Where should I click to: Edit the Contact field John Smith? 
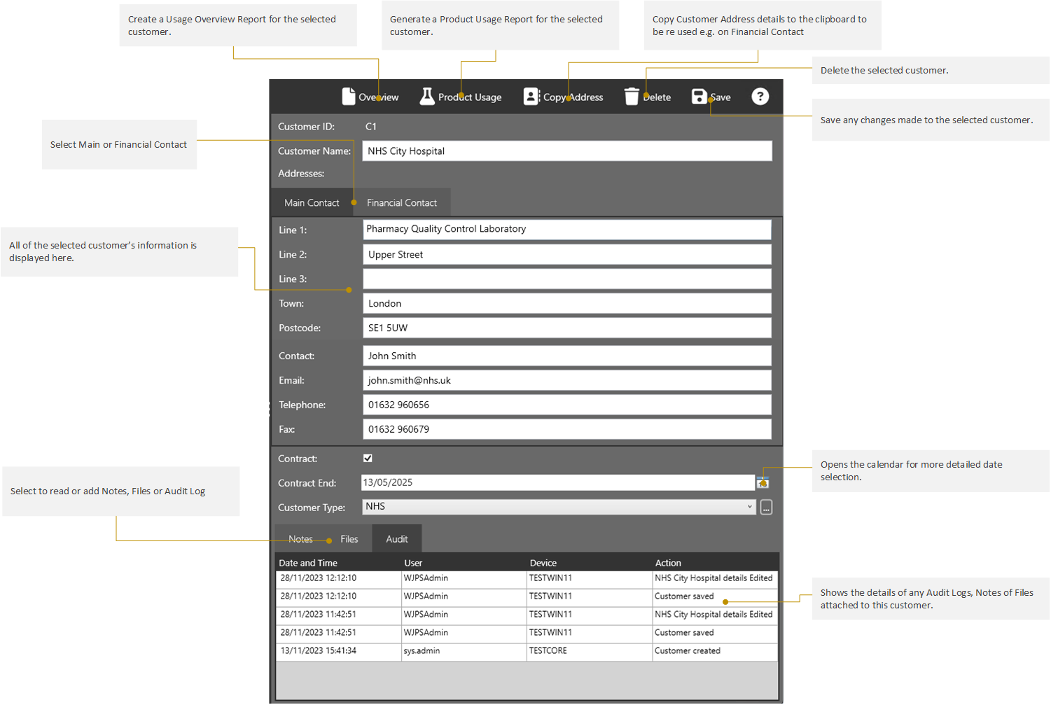(567, 356)
